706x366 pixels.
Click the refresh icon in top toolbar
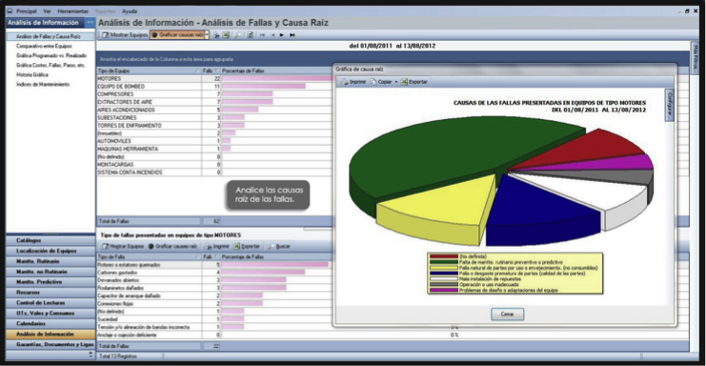250,35
